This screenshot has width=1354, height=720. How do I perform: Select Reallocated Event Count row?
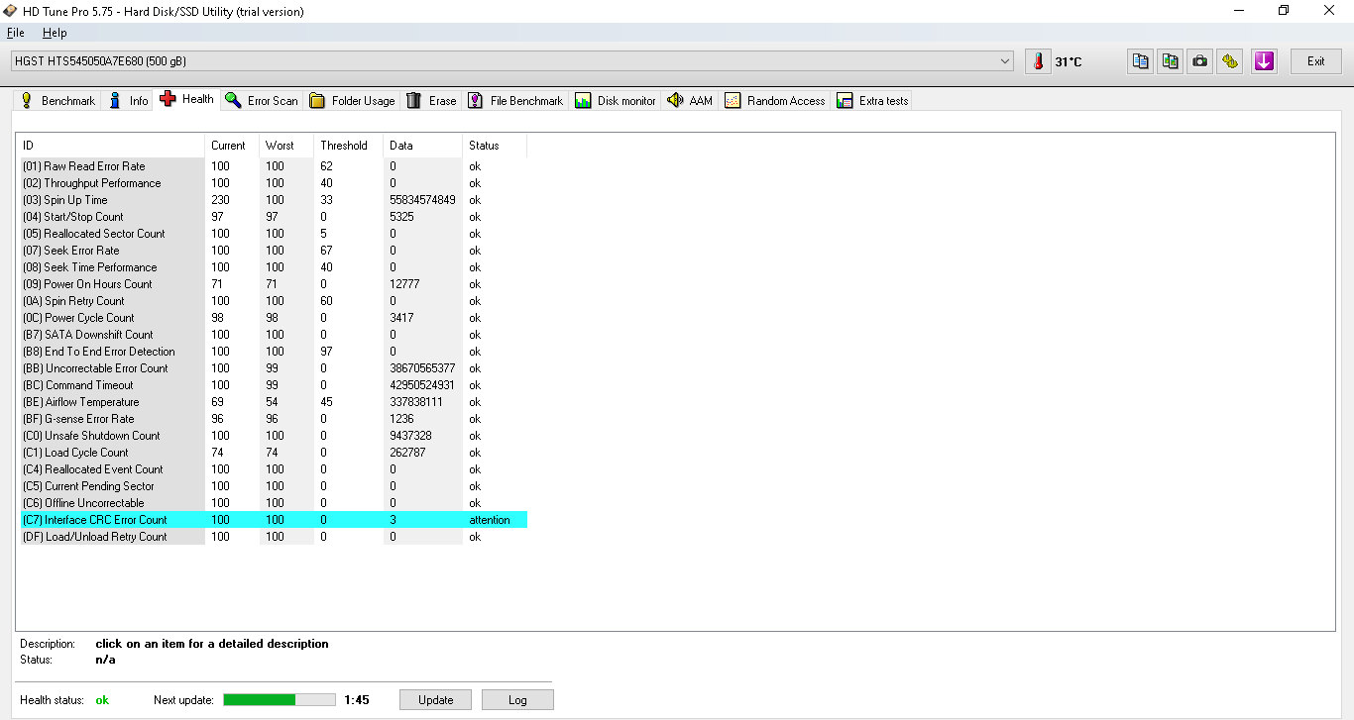point(274,469)
